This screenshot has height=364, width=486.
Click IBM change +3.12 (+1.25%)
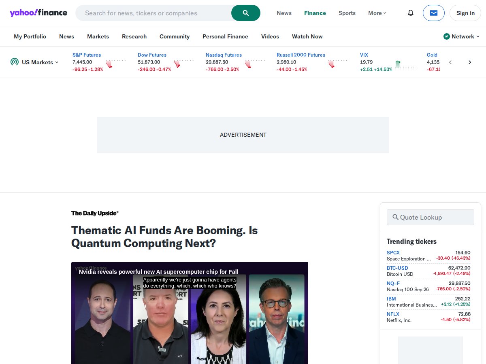coord(456,305)
